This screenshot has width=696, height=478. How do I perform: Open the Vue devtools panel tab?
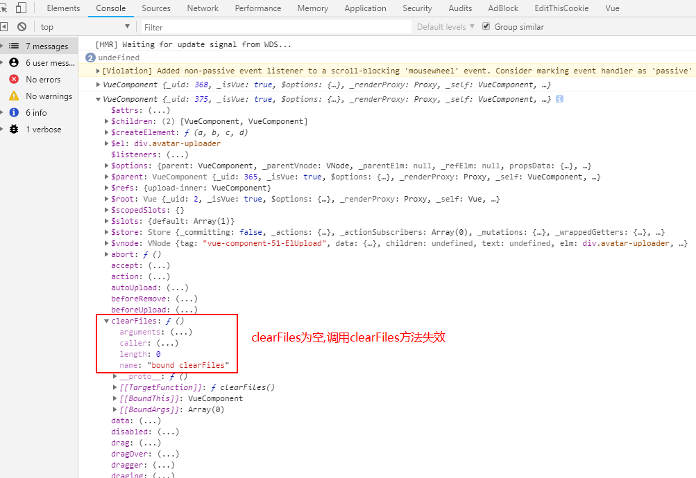click(611, 8)
